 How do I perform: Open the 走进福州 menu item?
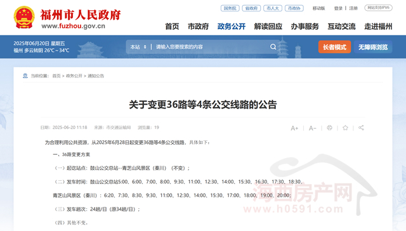(378, 27)
